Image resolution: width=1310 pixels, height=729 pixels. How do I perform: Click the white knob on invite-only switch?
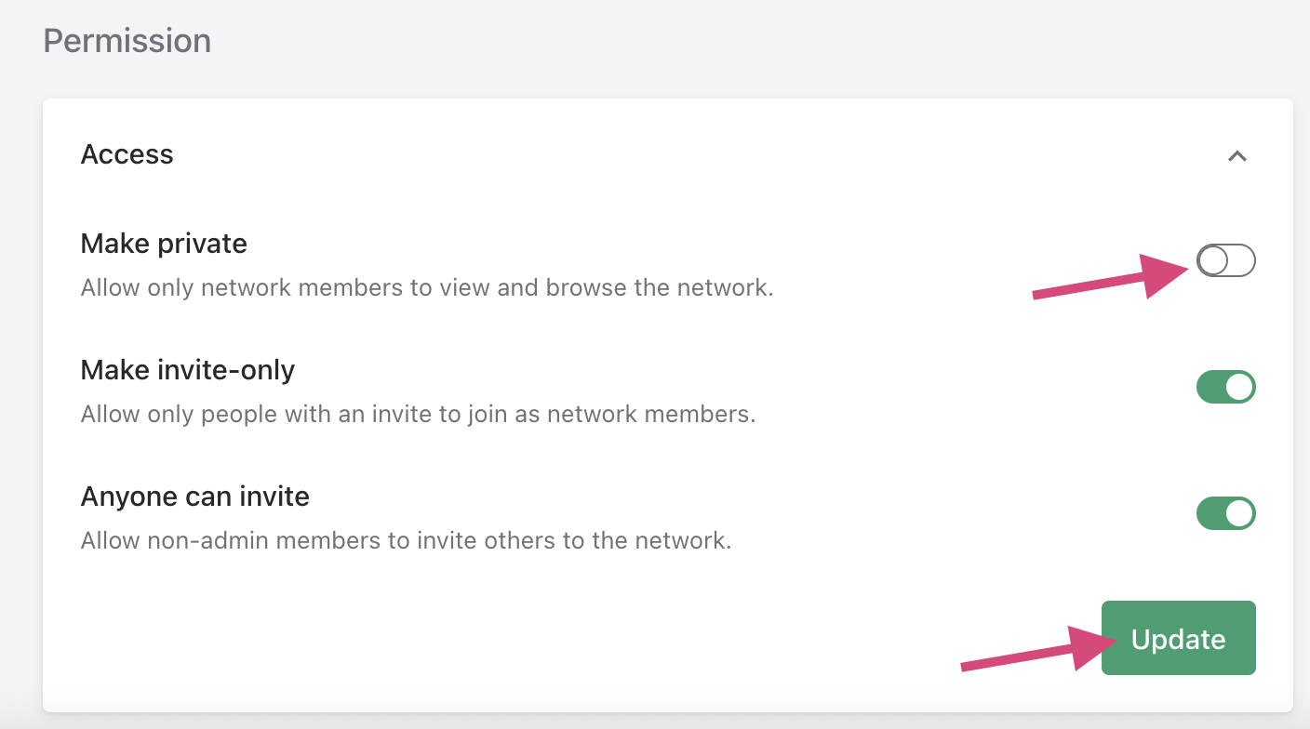click(x=1239, y=387)
